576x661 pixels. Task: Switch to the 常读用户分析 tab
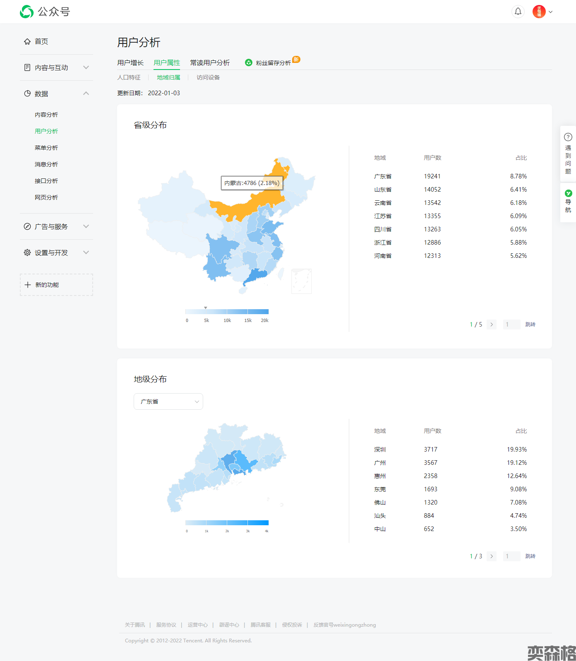[x=210, y=63]
